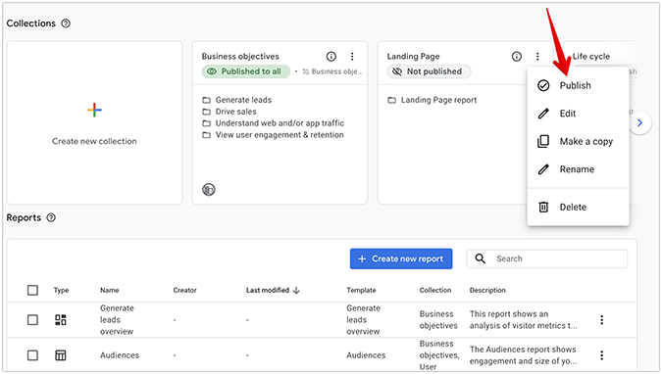Click the Template column header
The height and width of the screenshot is (374, 662).
click(361, 291)
